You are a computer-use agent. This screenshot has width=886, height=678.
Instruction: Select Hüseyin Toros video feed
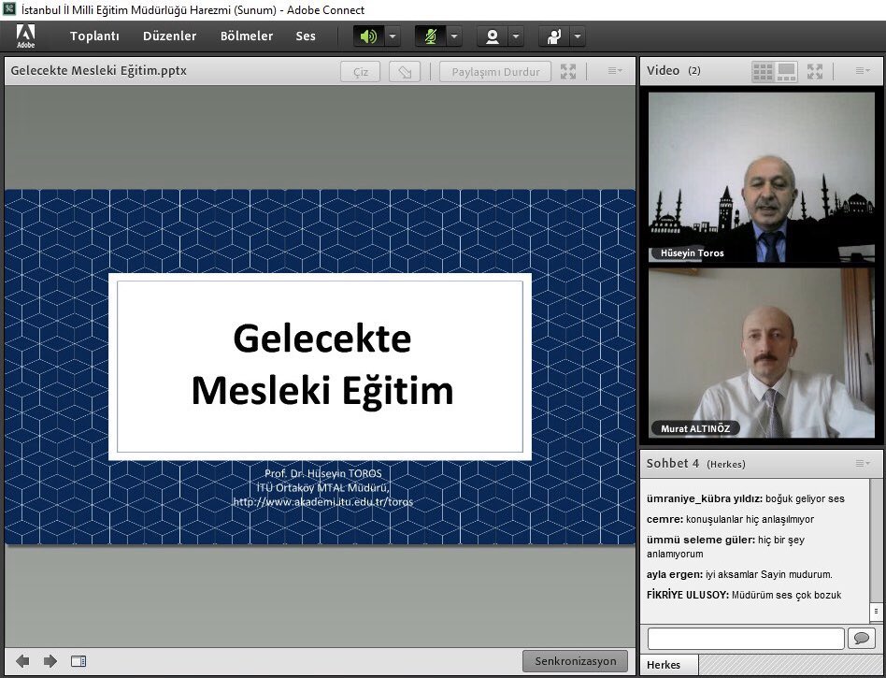click(x=761, y=177)
